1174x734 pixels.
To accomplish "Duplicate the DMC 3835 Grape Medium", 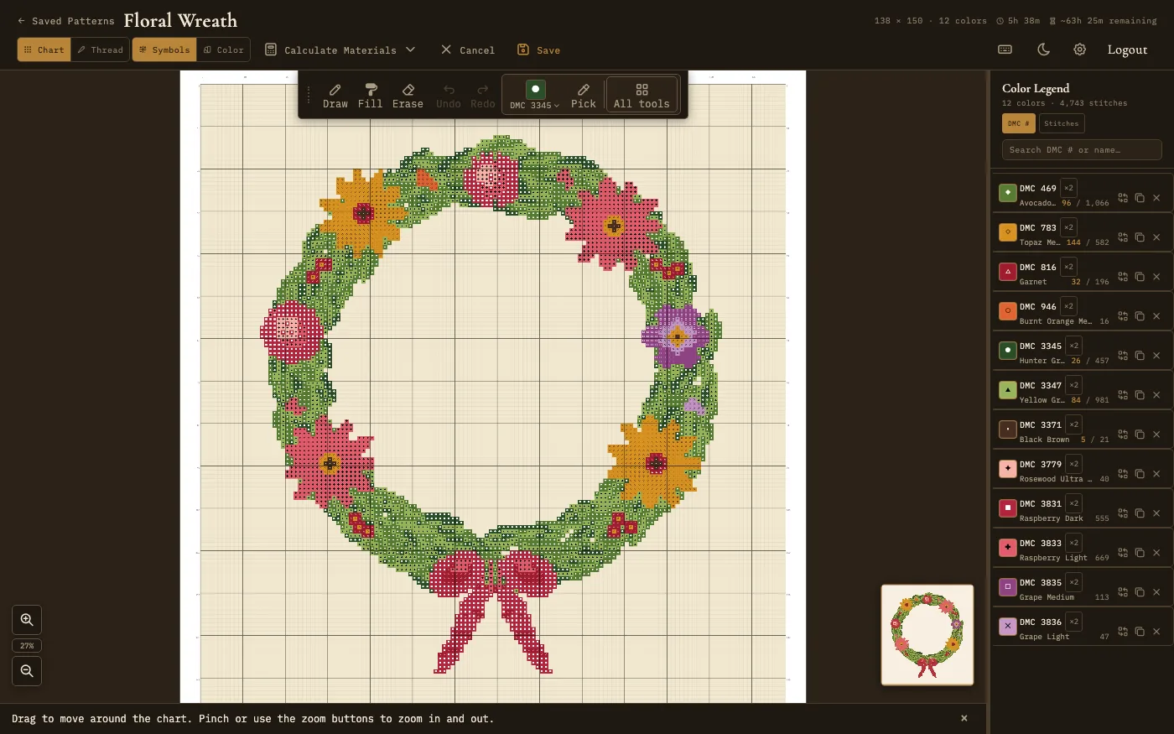I will click(x=1139, y=592).
